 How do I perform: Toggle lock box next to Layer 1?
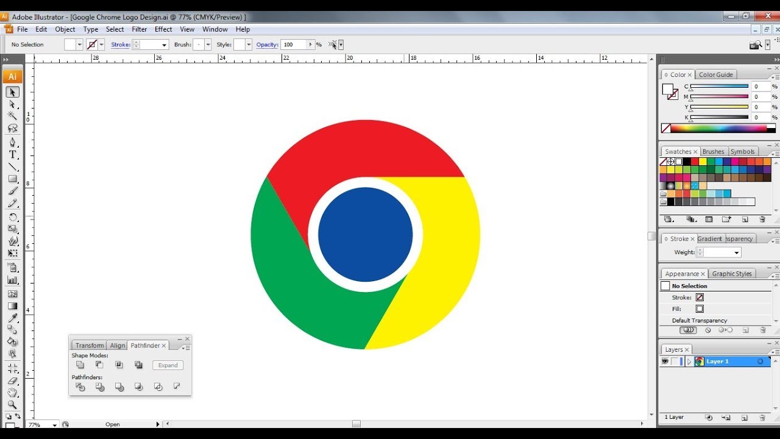tap(675, 362)
